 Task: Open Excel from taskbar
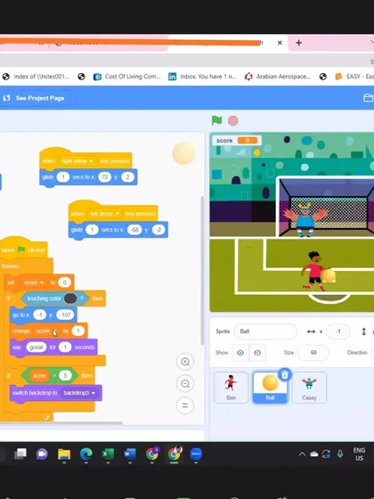pyautogui.click(x=108, y=454)
